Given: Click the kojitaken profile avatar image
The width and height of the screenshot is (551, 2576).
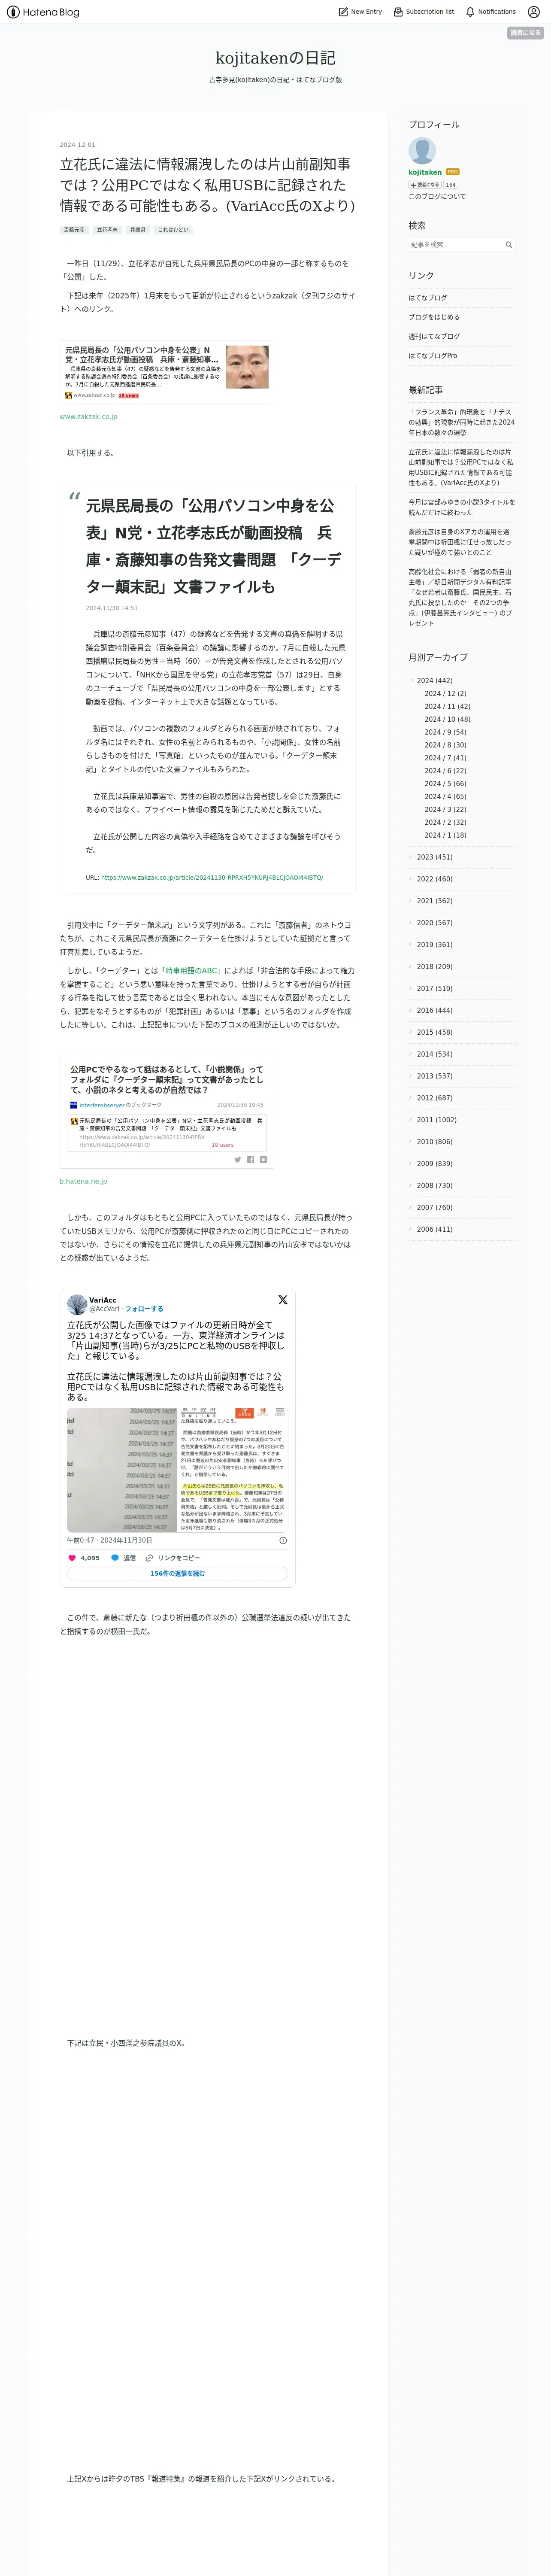Looking at the screenshot, I should [x=422, y=150].
